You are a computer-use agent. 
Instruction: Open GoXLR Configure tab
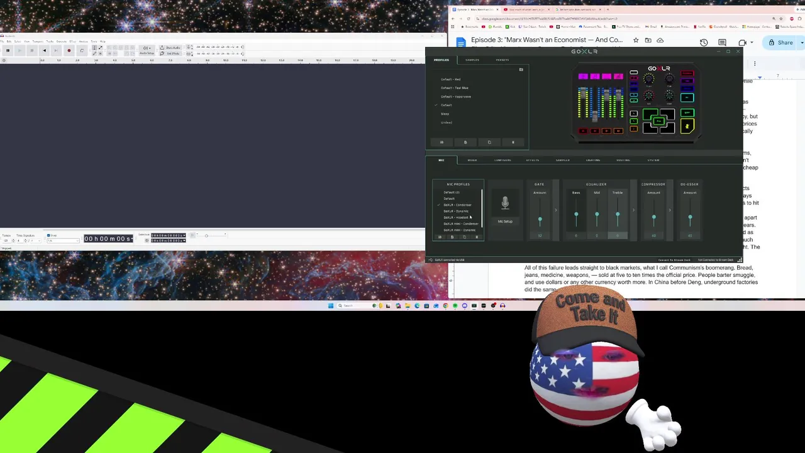tap(502, 160)
